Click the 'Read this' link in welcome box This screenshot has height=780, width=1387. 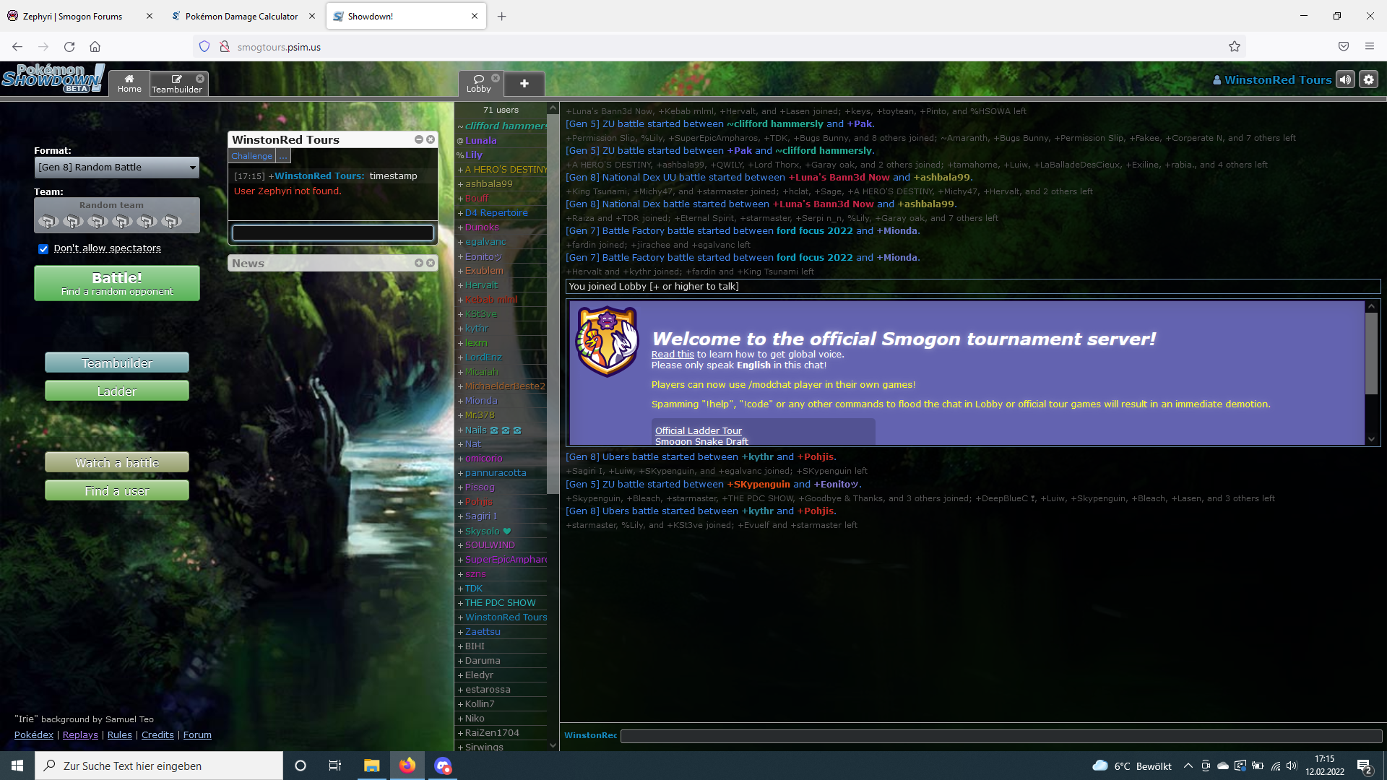click(673, 354)
